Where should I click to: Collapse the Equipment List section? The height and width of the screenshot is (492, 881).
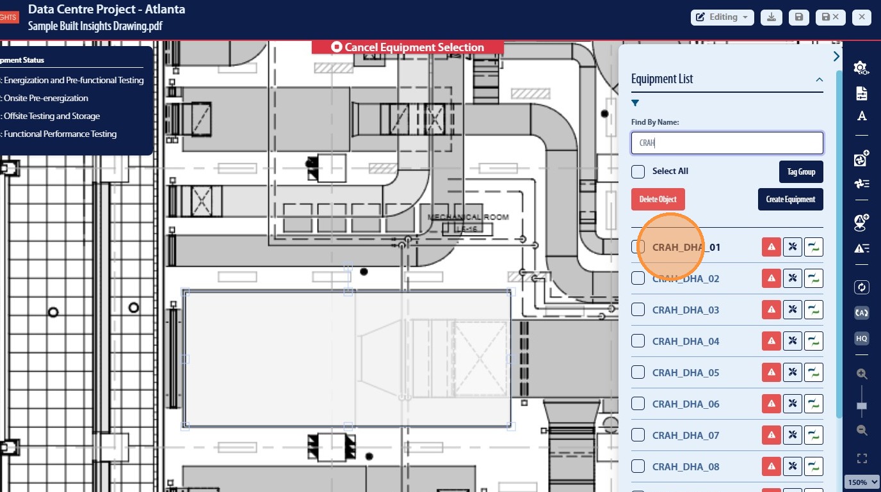[x=819, y=79]
